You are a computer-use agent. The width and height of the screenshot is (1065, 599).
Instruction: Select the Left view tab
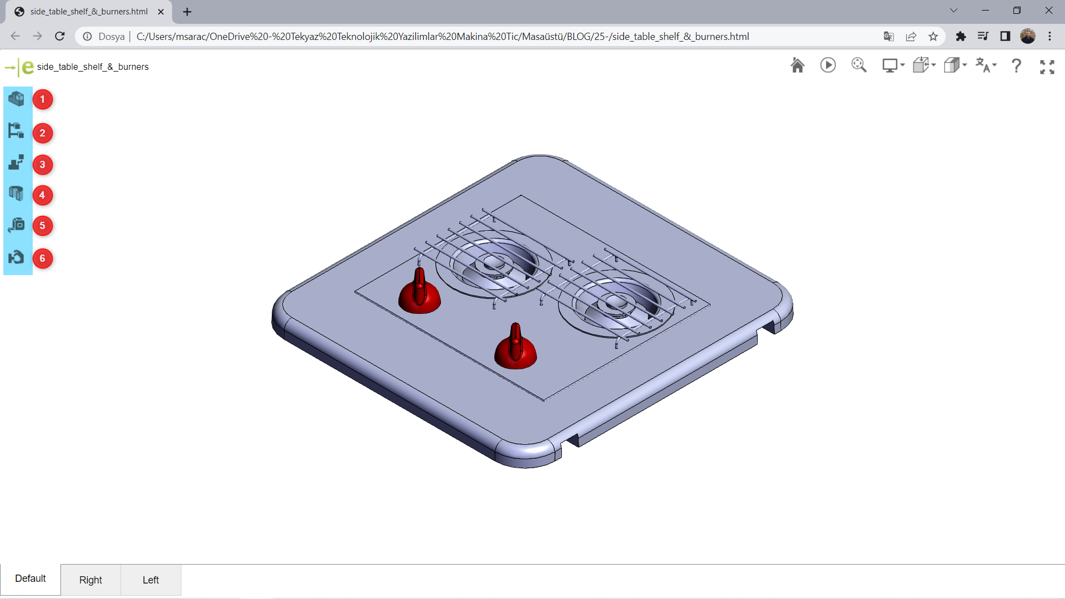[x=150, y=579]
